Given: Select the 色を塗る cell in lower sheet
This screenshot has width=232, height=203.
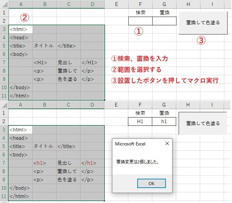Looking at the screenshot, I should click(x=68, y=180).
